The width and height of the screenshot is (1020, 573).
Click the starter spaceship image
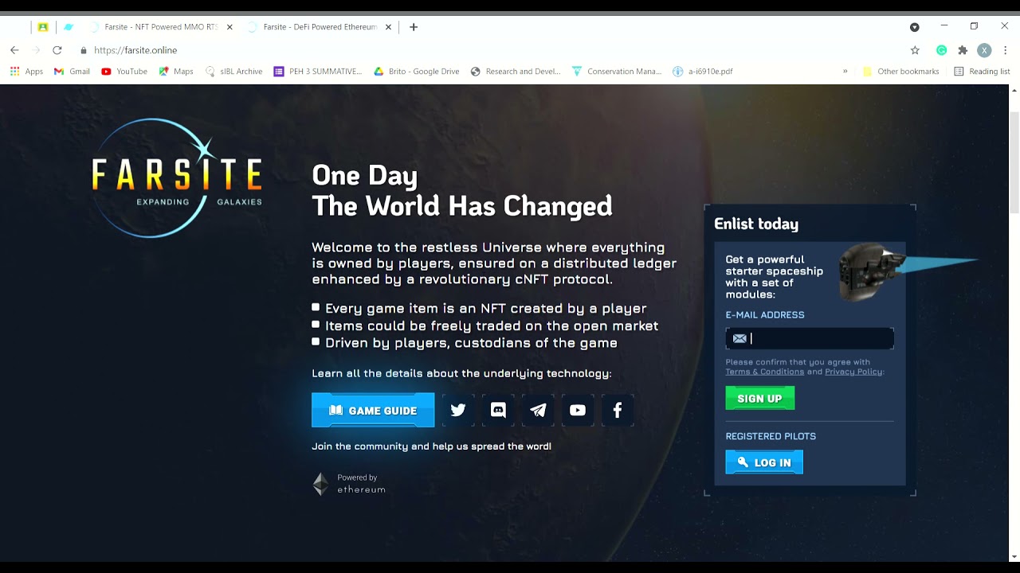[x=870, y=271]
